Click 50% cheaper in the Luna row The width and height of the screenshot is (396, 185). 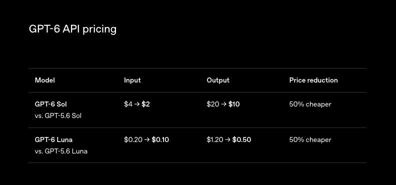(x=310, y=140)
